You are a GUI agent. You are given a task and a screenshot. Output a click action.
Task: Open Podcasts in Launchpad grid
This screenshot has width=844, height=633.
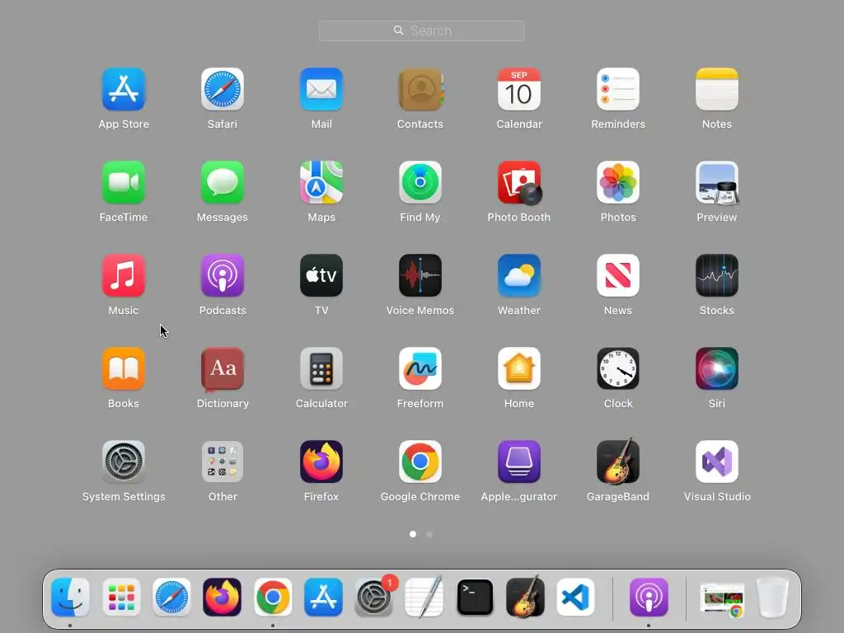tap(223, 275)
